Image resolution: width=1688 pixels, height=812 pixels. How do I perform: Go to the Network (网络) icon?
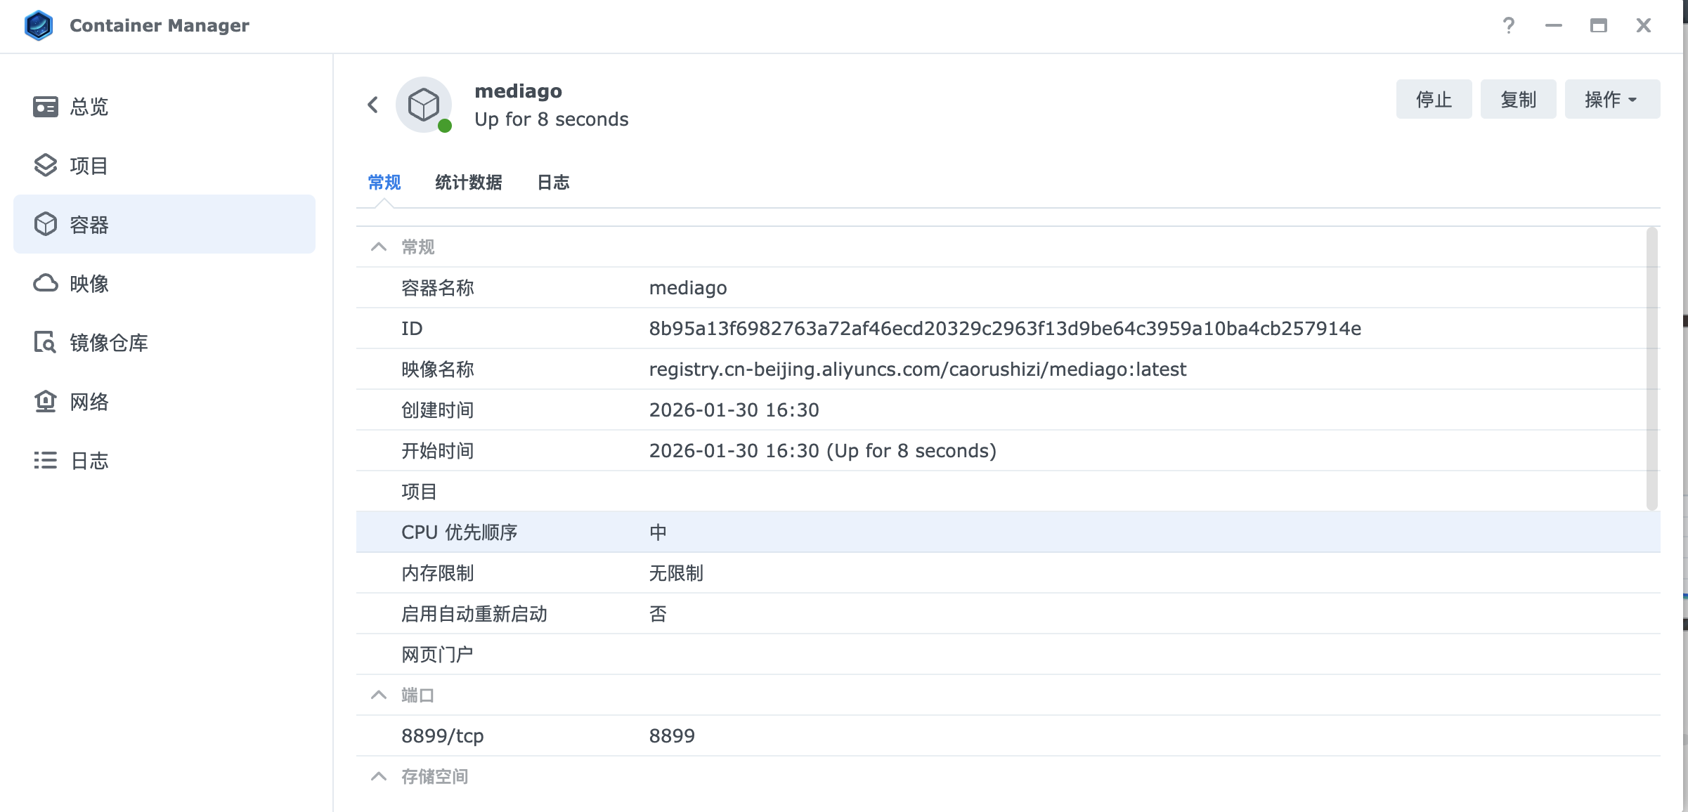46,402
